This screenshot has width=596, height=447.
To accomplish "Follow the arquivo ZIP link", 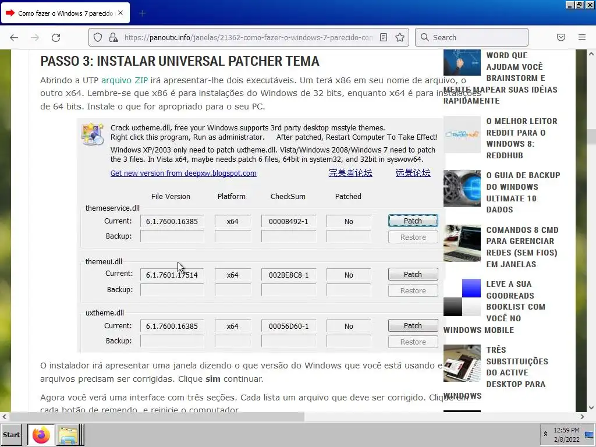I will coord(125,80).
